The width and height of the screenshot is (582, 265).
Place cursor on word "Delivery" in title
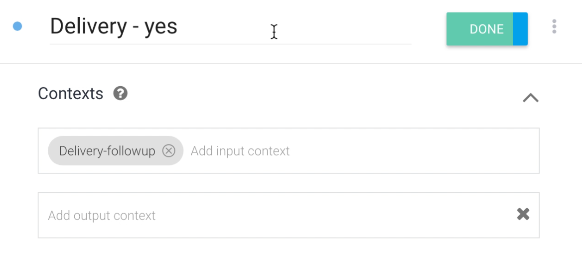[88, 26]
